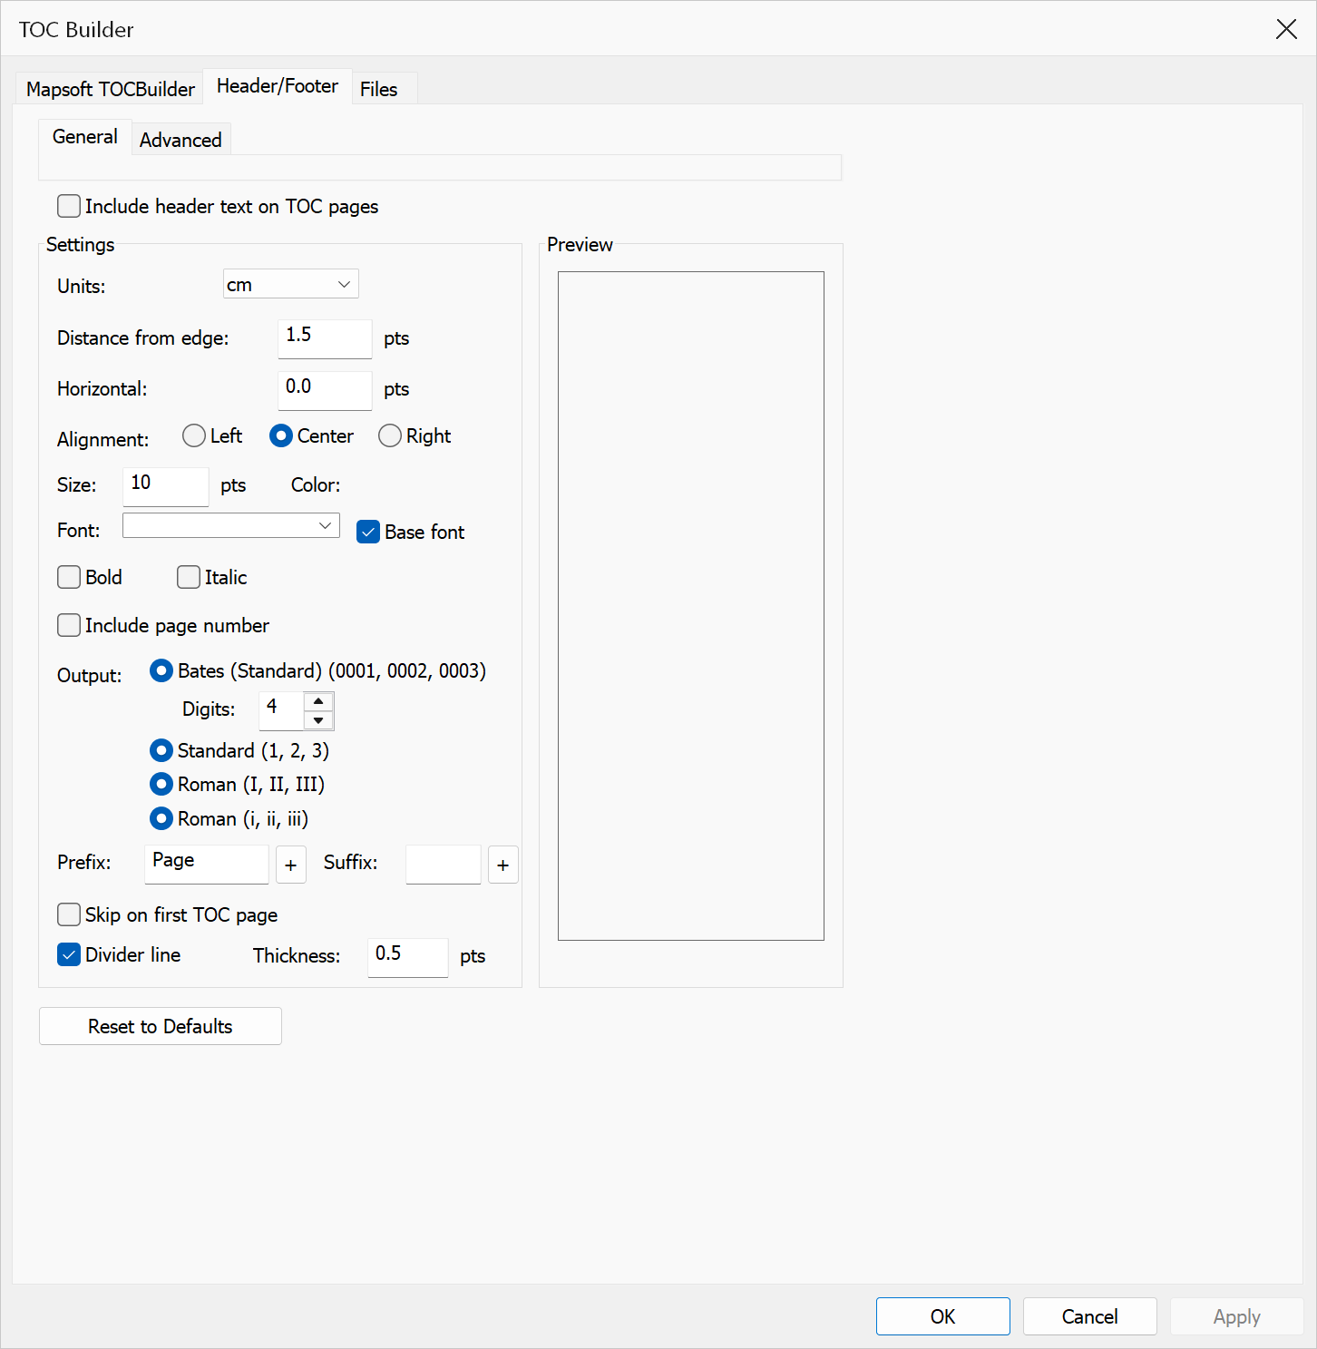
Task: Switch to the Advanced sub-tab
Action: pyautogui.click(x=180, y=140)
